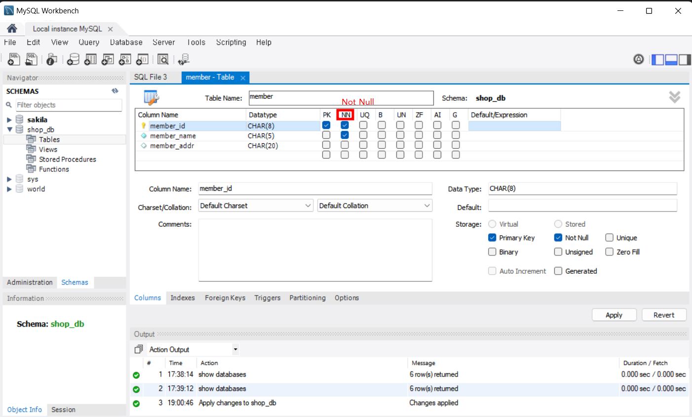Enable the Binary checkbox
Image resolution: width=692 pixels, height=417 pixels.
coord(492,252)
